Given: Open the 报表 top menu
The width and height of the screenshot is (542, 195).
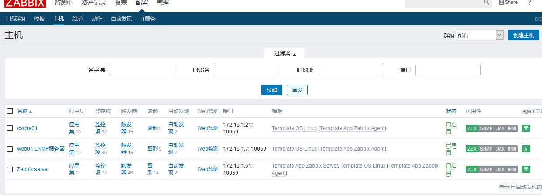Looking at the screenshot, I should (x=121, y=3).
